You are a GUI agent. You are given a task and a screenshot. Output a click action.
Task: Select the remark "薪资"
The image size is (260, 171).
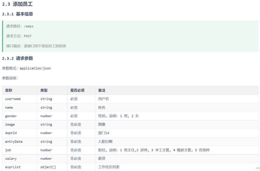point(102,159)
